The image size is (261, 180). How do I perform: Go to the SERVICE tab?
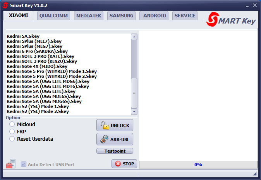[185, 15]
